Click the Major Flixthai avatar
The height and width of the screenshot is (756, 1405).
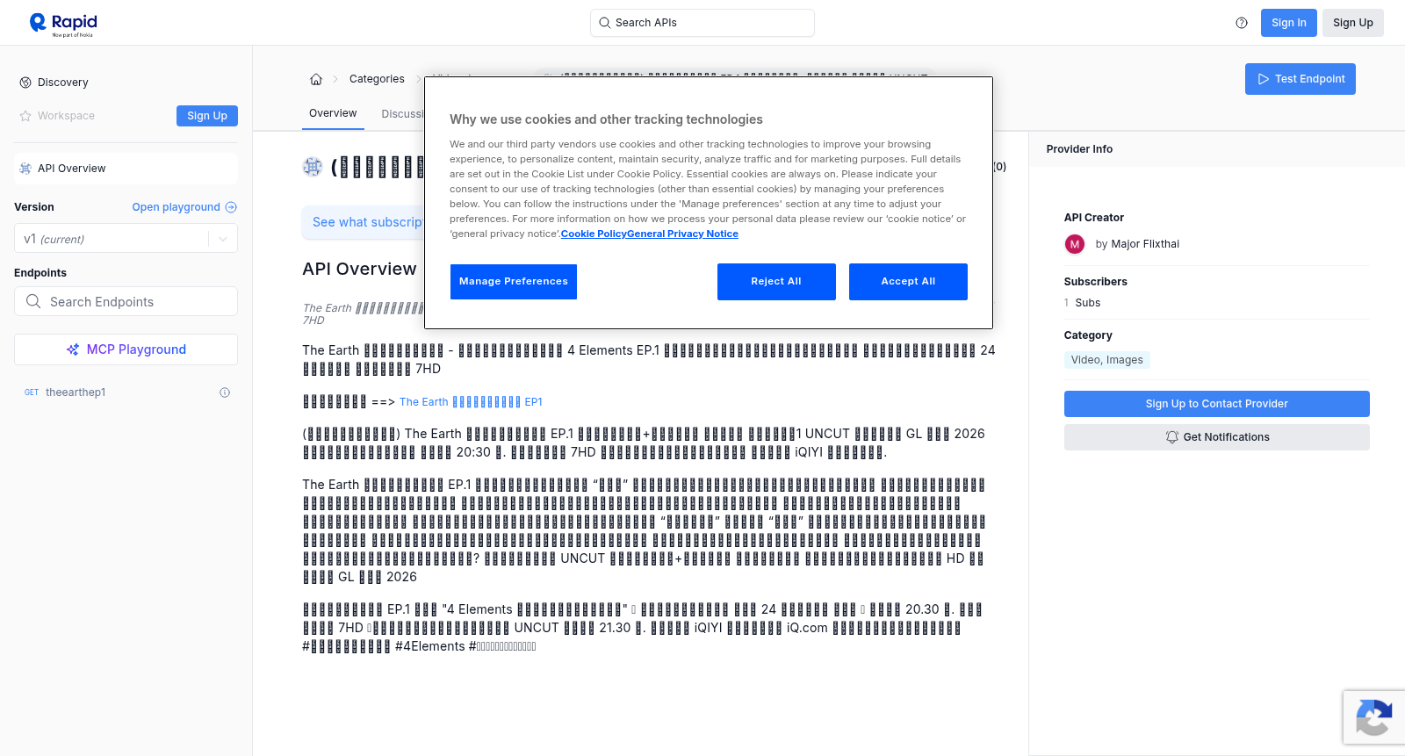(1075, 244)
